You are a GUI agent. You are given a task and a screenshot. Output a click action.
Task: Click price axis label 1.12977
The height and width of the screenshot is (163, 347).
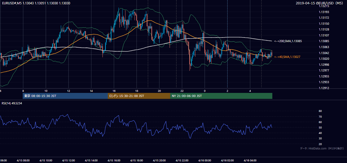click(324, 70)
